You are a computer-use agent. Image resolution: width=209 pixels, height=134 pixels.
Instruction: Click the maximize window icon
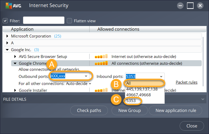pos(190,6)
